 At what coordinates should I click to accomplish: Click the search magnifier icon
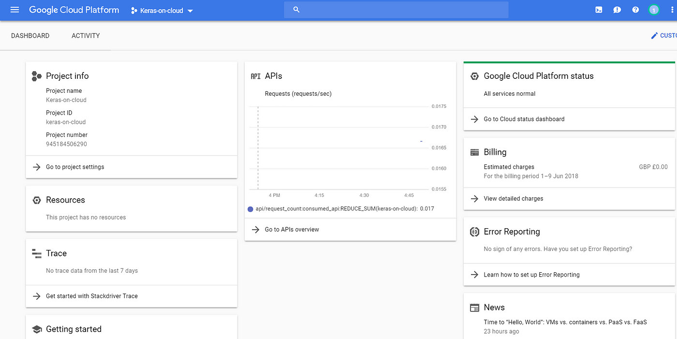[x=296, y=10]
